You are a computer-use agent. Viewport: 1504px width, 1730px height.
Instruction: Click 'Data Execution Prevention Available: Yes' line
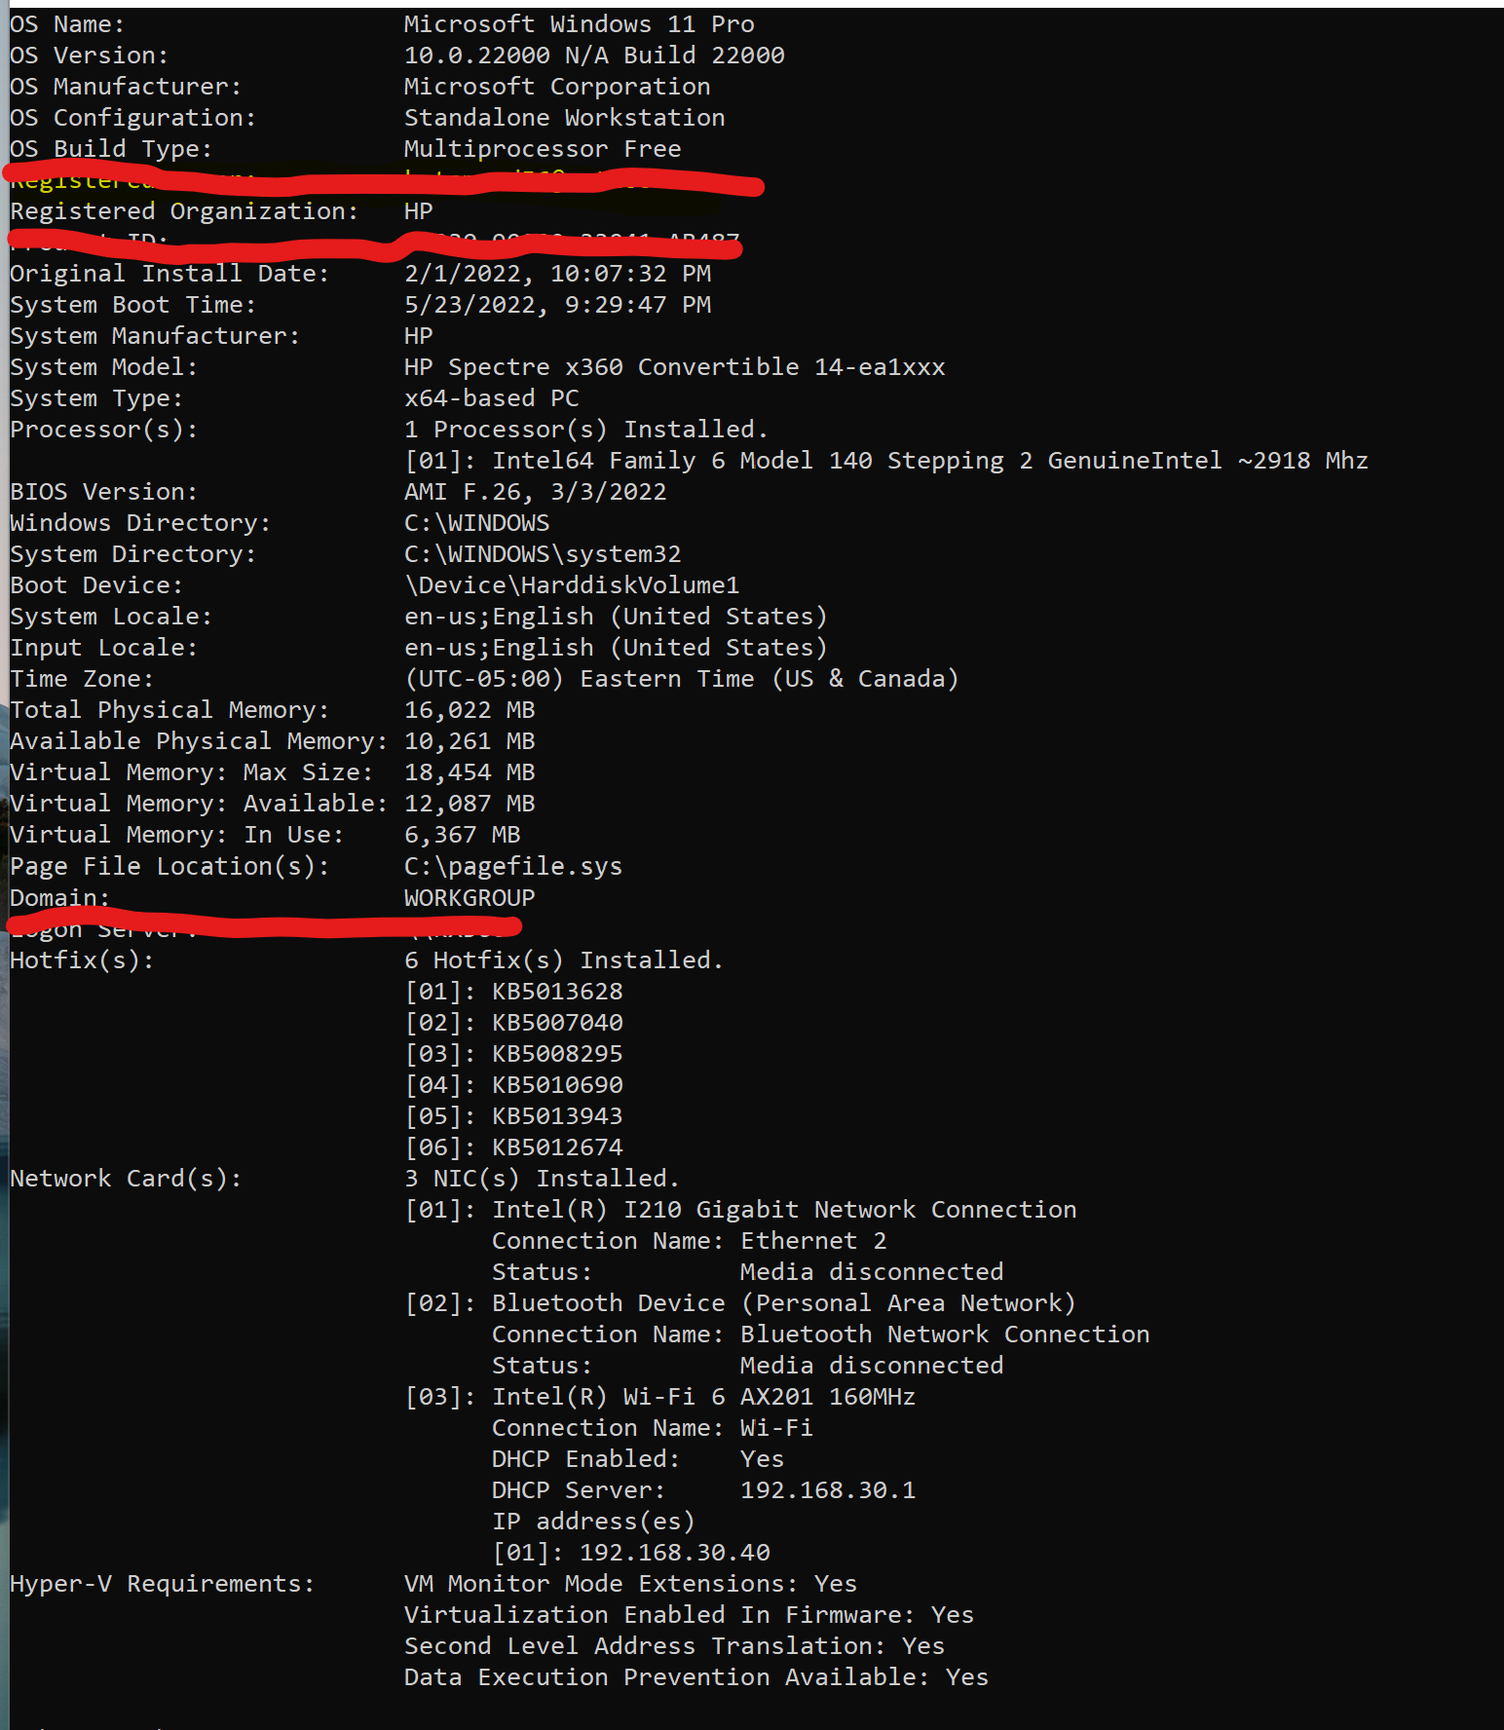[x=696, y=1676]
